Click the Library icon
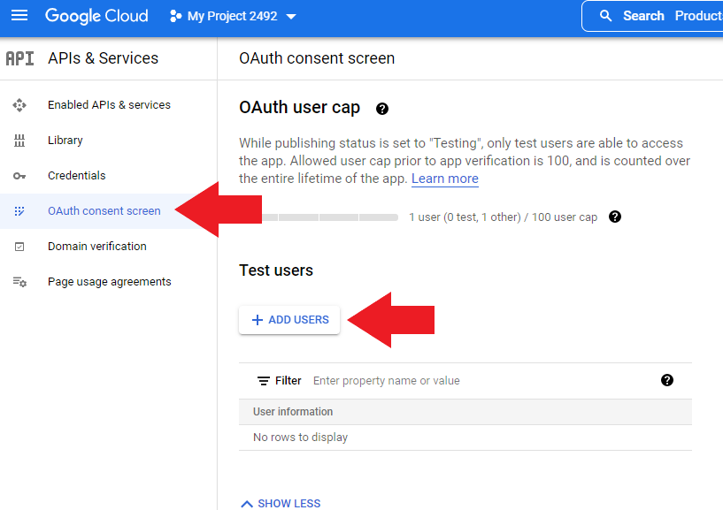The width and height of the screenshot is (723, 510). point(19,141)
